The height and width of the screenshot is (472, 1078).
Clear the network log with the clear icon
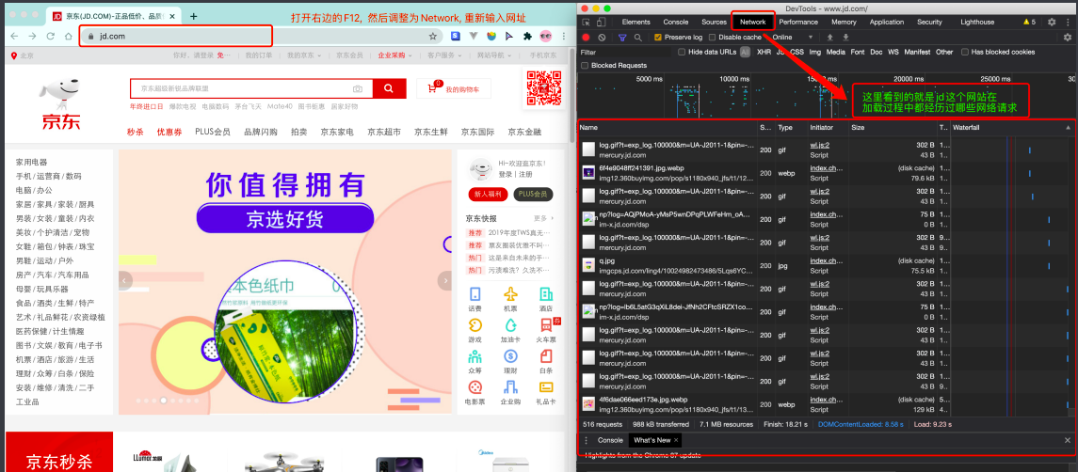[x=603, y=37]
